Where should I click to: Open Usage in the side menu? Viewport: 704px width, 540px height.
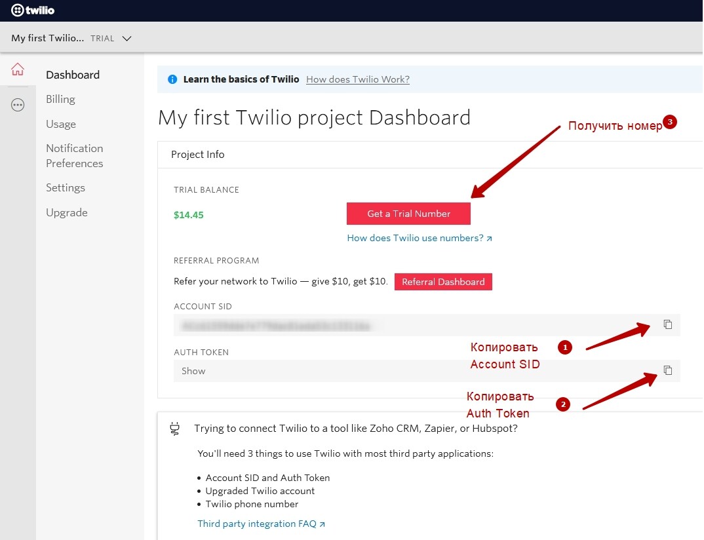(x=61, y=124)
